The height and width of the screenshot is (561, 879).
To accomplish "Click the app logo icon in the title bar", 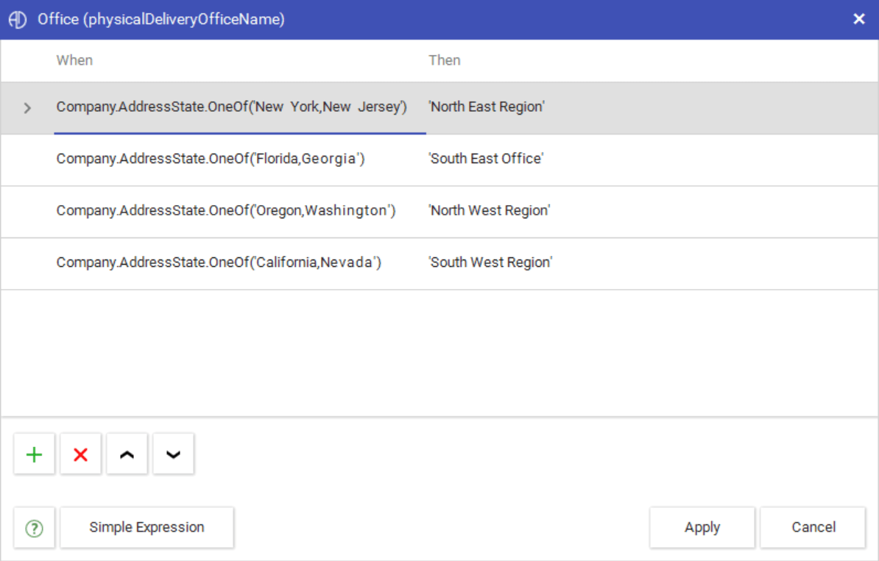I will (x=18, y=20).
